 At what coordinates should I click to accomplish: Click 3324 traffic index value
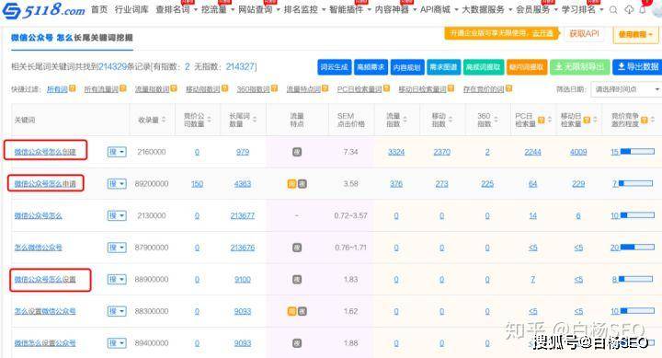pyautogui.click(x=396, y=152)
